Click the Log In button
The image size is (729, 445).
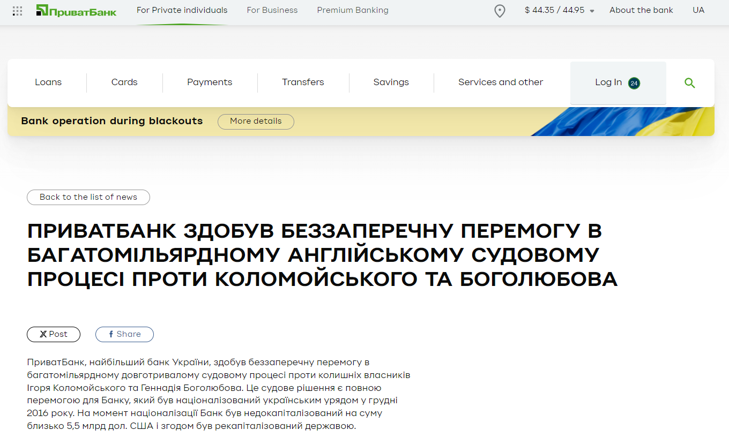(618, 83)
